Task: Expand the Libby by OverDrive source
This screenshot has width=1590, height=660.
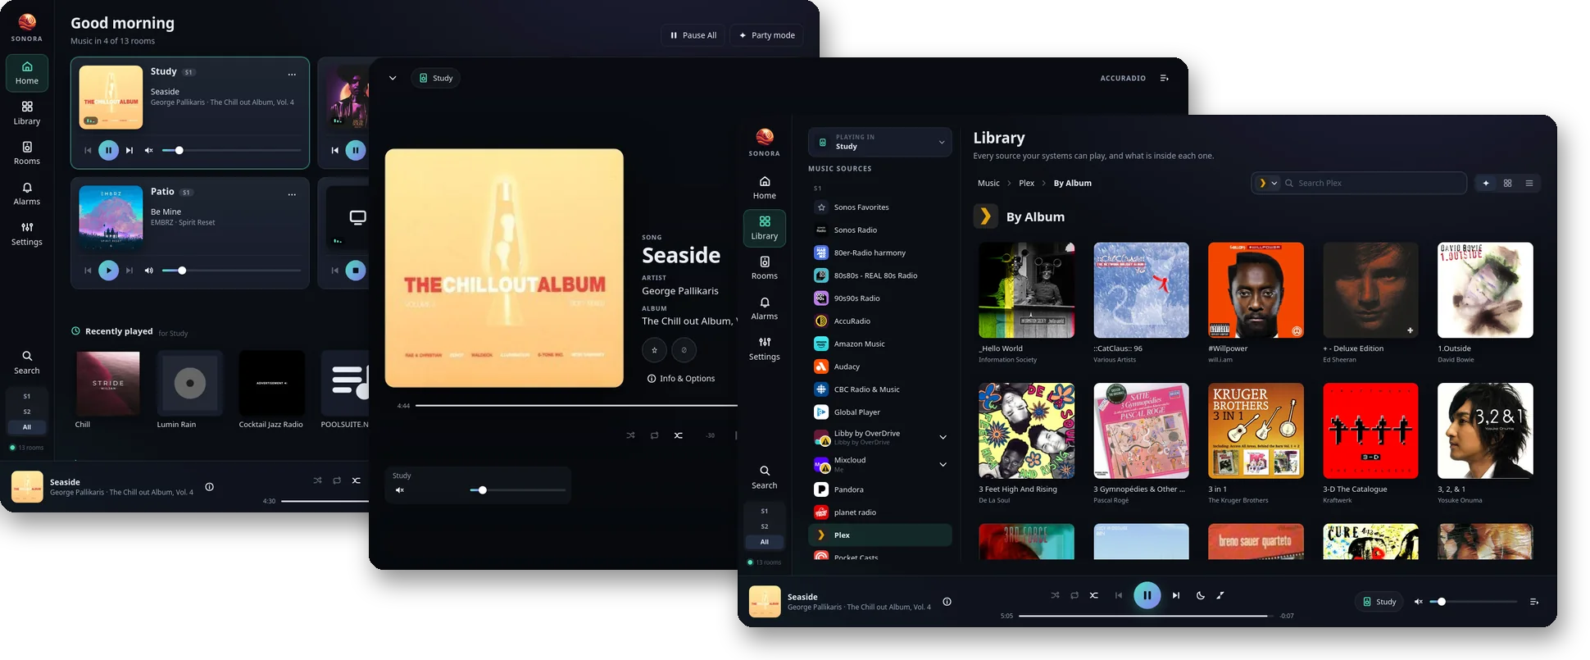Action: [x=943, y=437]
